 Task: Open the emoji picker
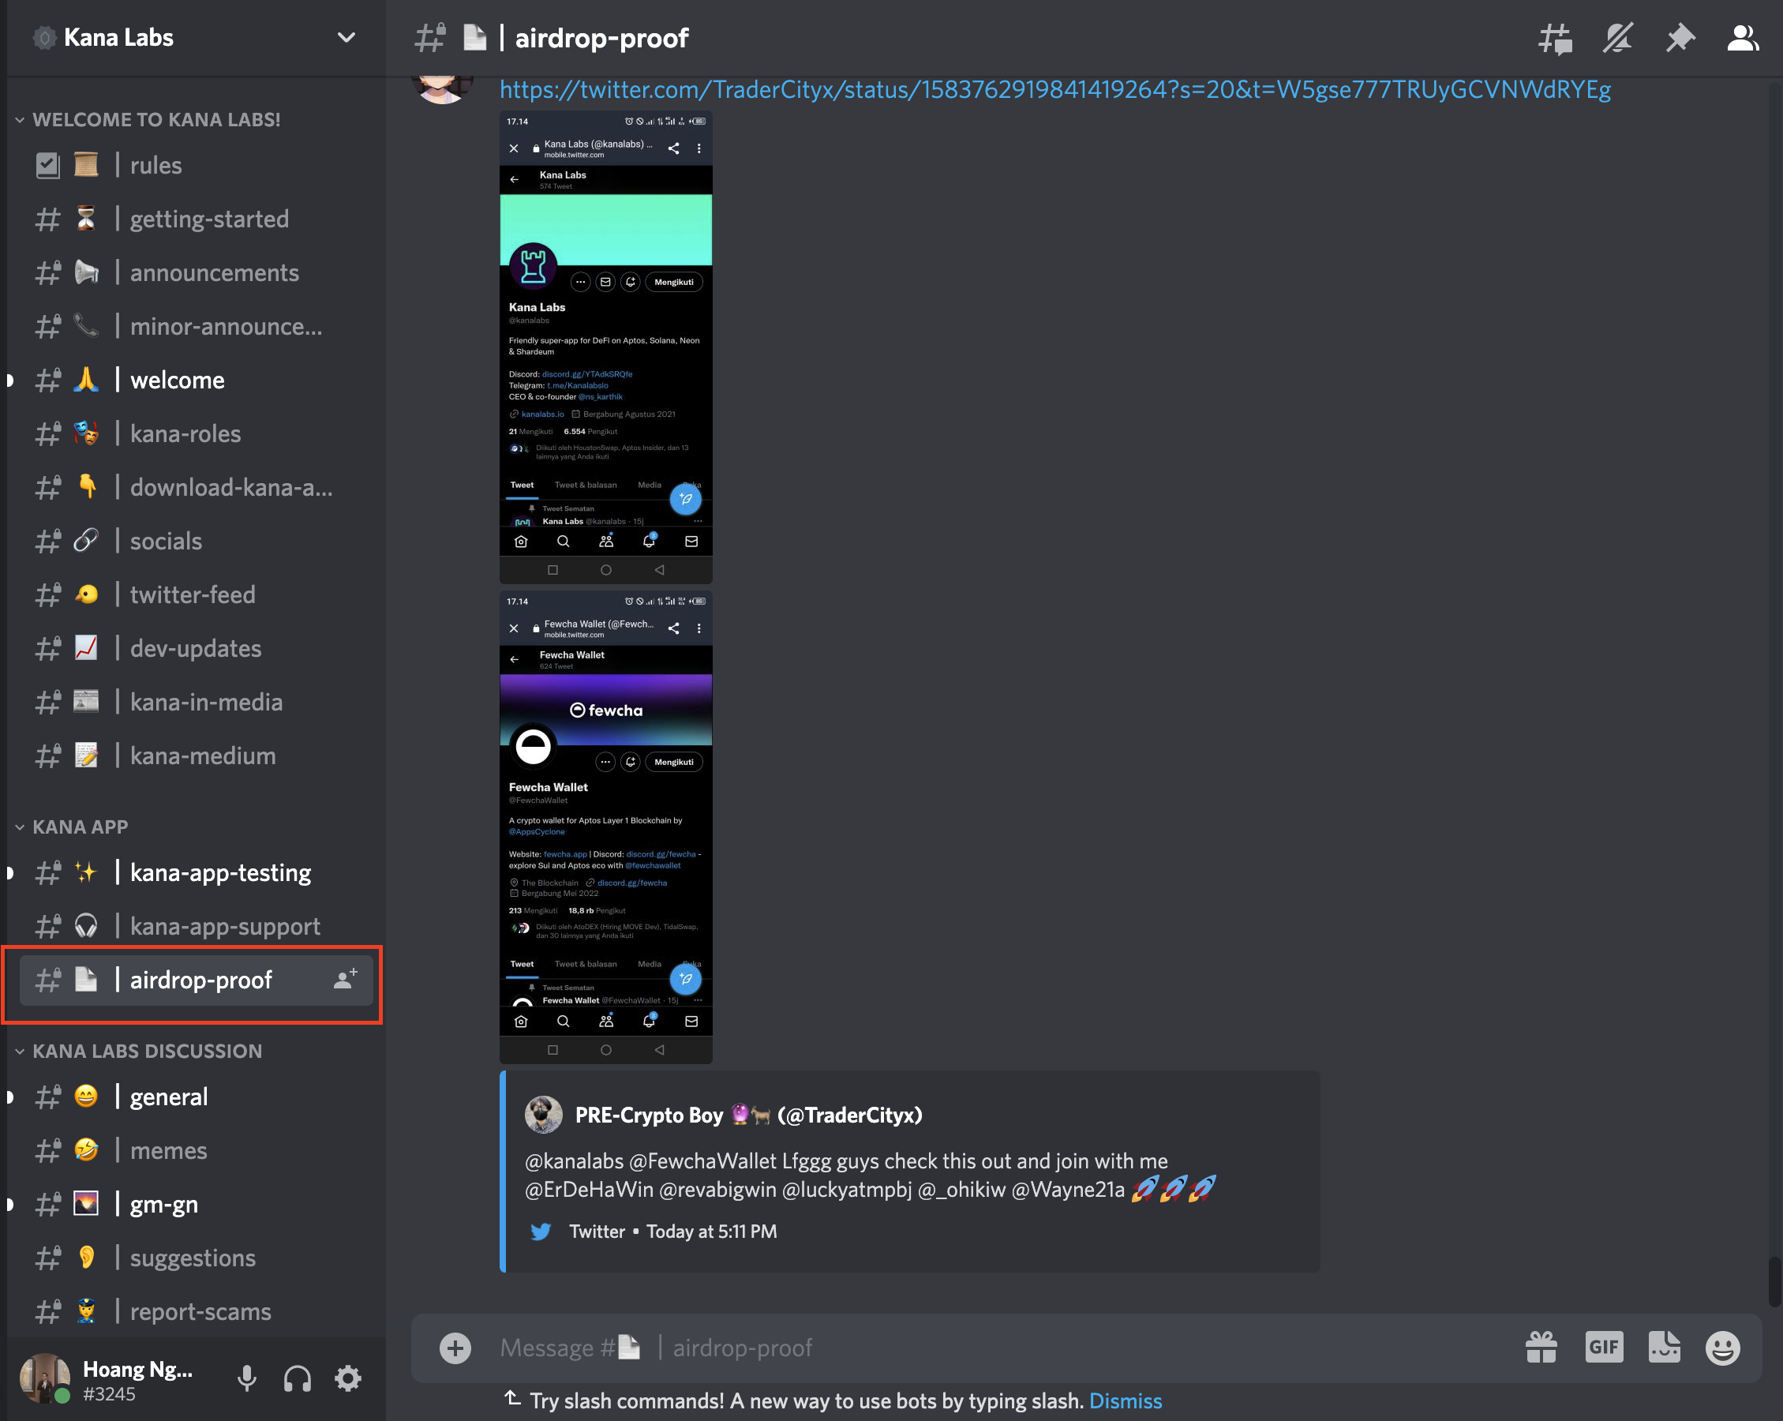(1723, 1348)
